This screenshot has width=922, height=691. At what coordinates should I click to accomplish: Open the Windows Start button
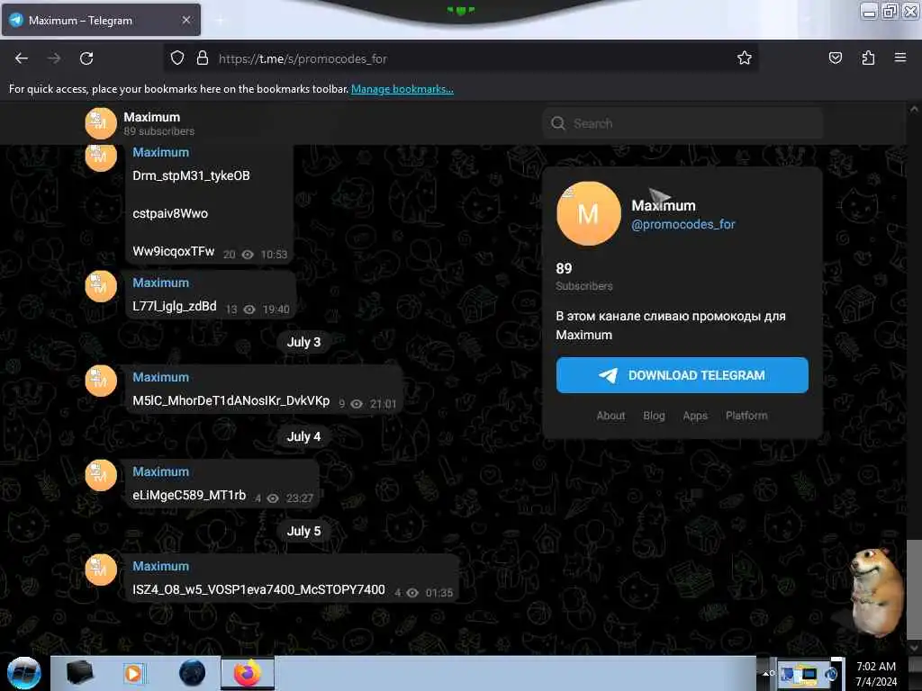(x=24, y=673)
